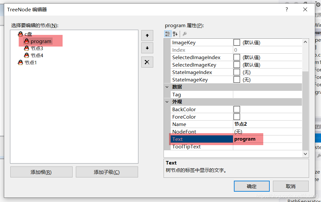Screen dimensions: 321x202
Task: Click the 添加根 button
Action: (41, 172)
